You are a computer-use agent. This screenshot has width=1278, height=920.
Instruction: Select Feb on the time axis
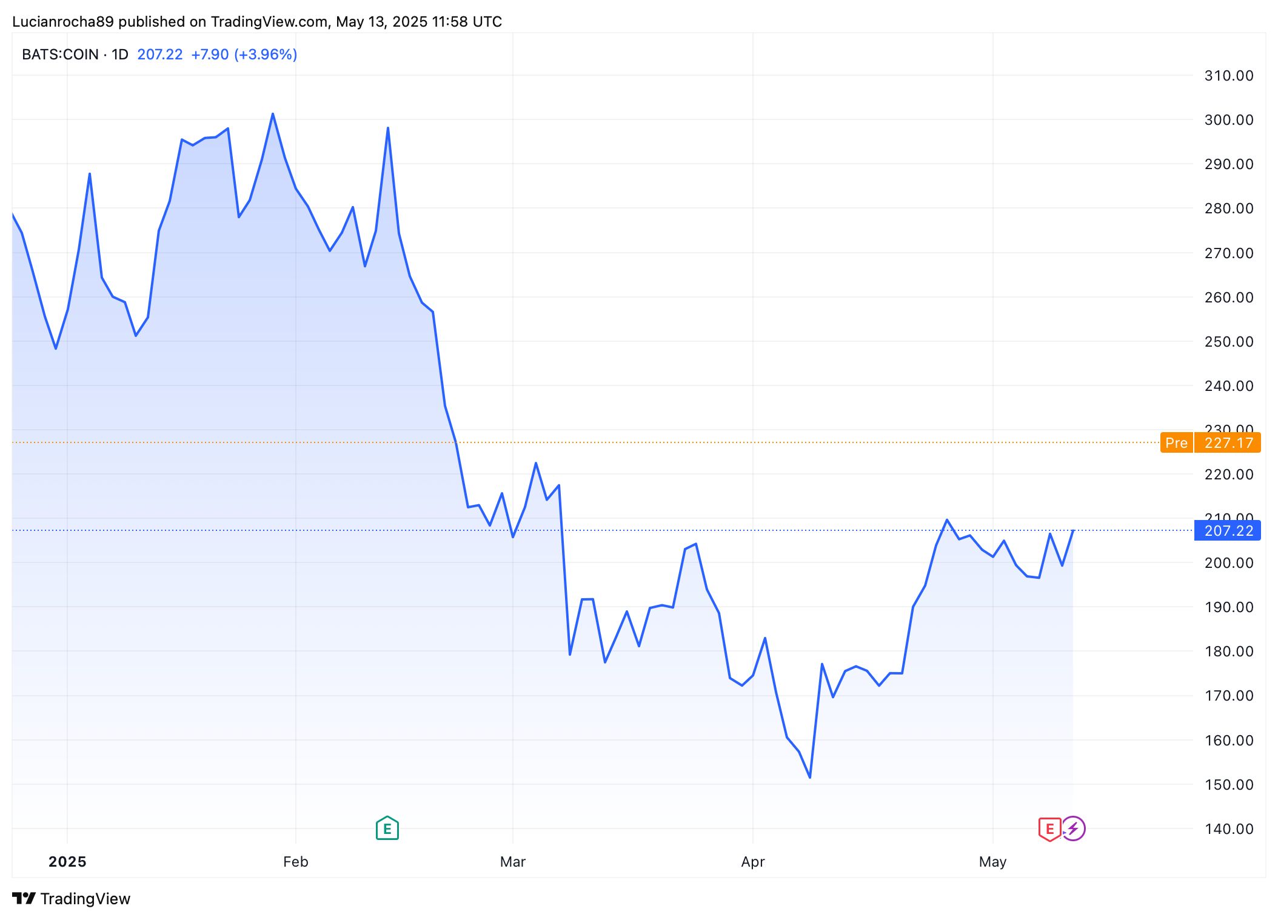[x=296, y=861]
